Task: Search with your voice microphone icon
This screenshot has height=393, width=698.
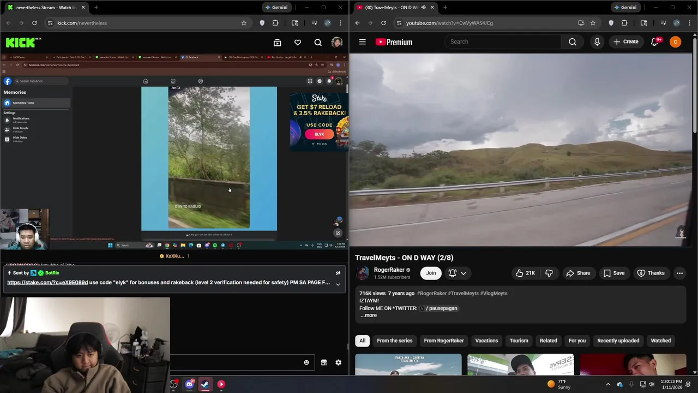Action: point(597,41)
